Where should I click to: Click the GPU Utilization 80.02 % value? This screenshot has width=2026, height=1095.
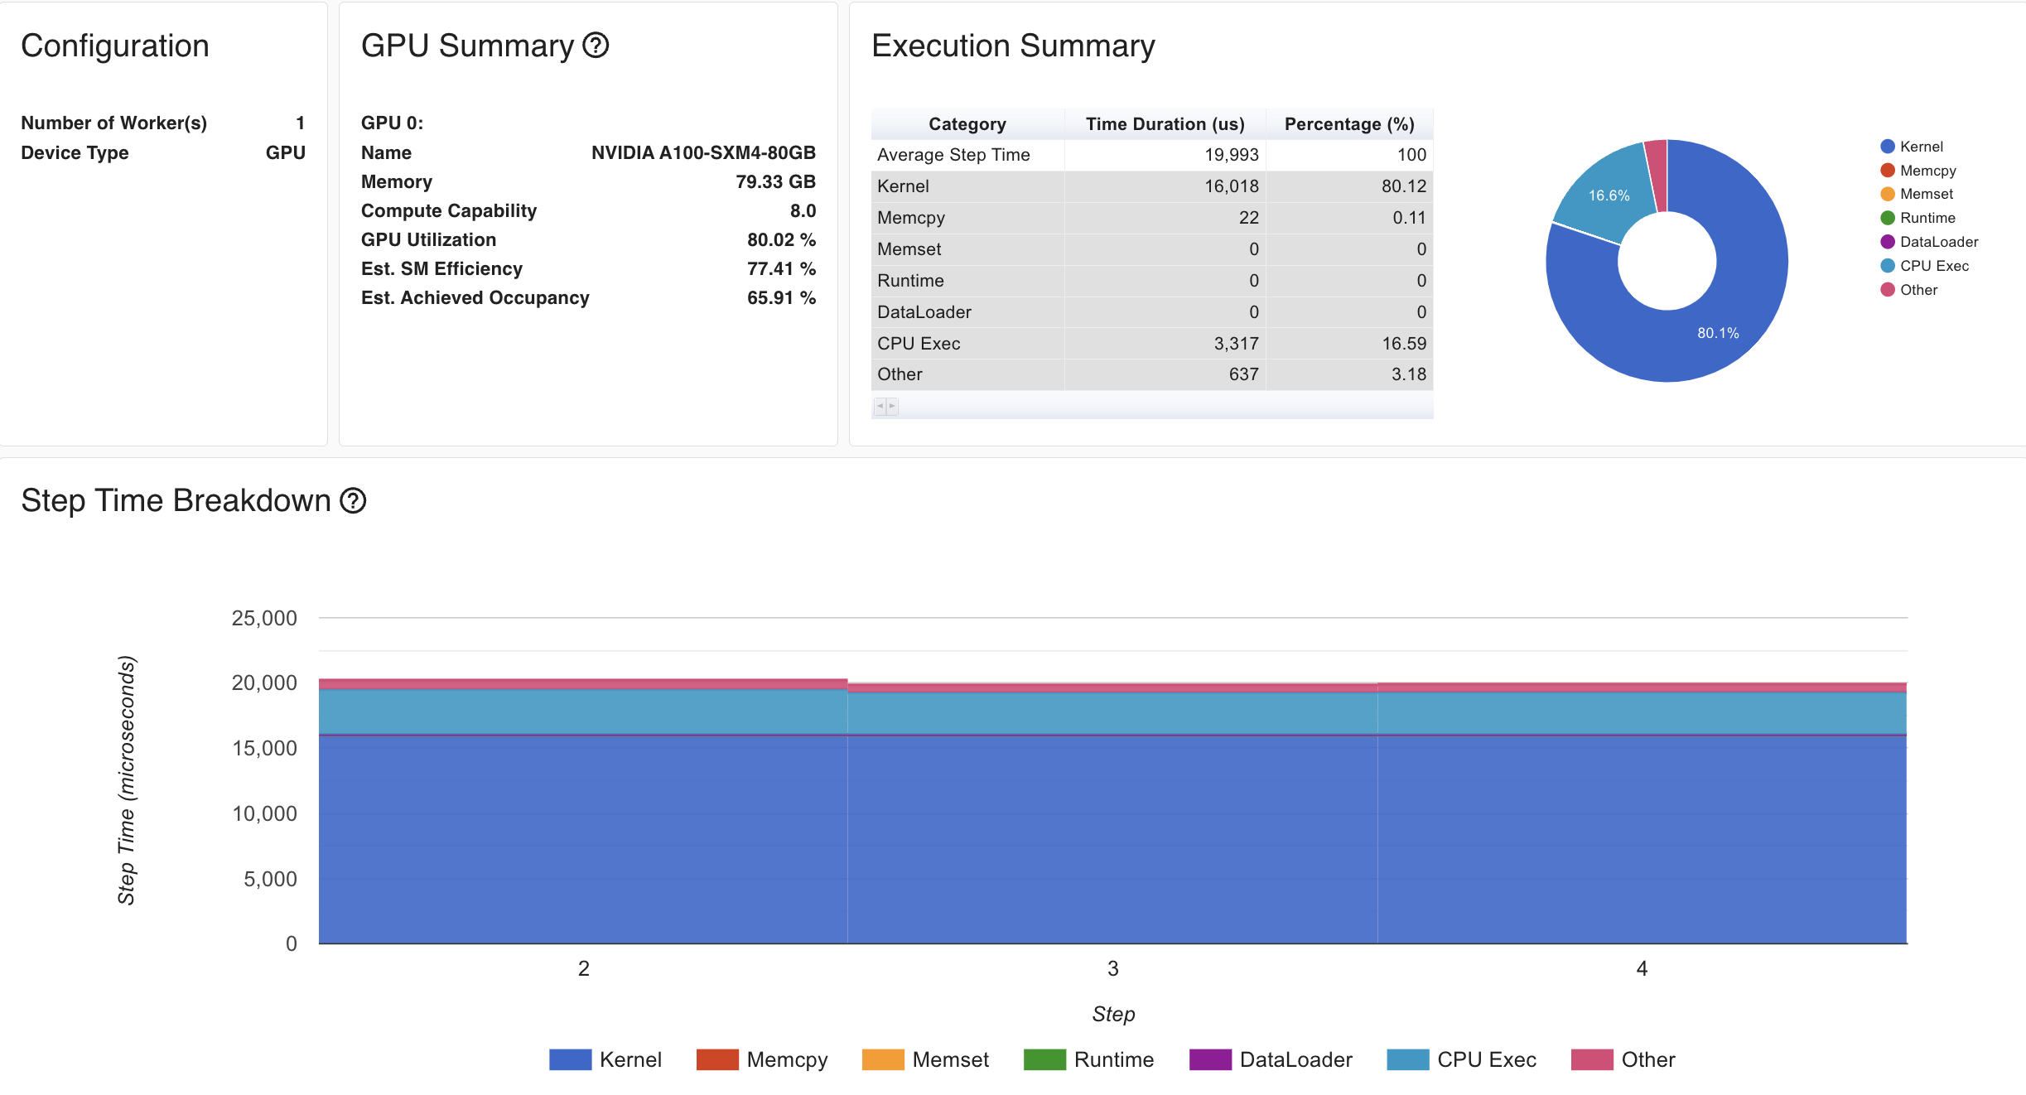click(x=781, y=239)
